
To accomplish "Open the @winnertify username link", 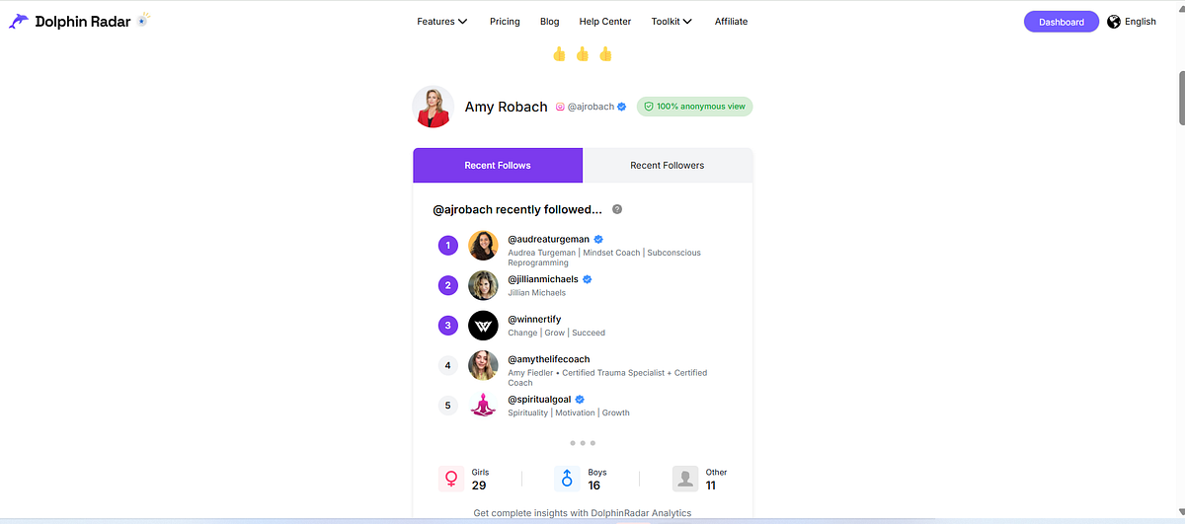I will (534, 319).
